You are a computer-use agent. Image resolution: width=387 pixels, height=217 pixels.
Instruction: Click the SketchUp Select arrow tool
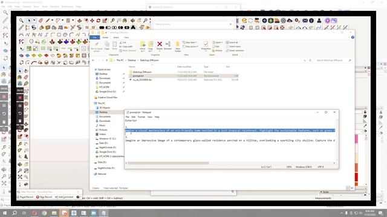coord(29,20)
